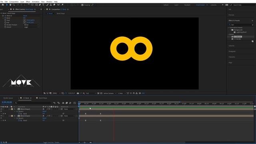256x144 pixels.
Task: Open the Render Prestart dropdown
Action: coord(31,25)
